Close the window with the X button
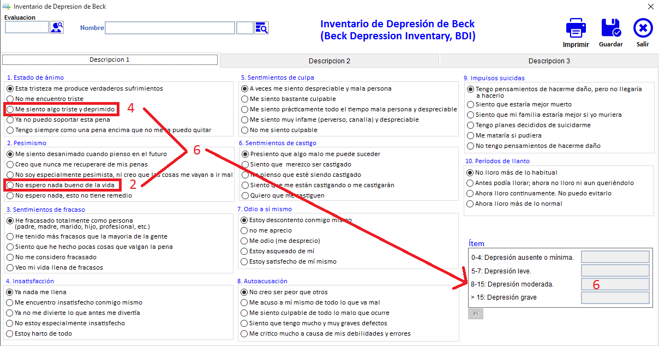Viewport: 659px width, 346px height. pyautogui.click(x=650, y=7)
